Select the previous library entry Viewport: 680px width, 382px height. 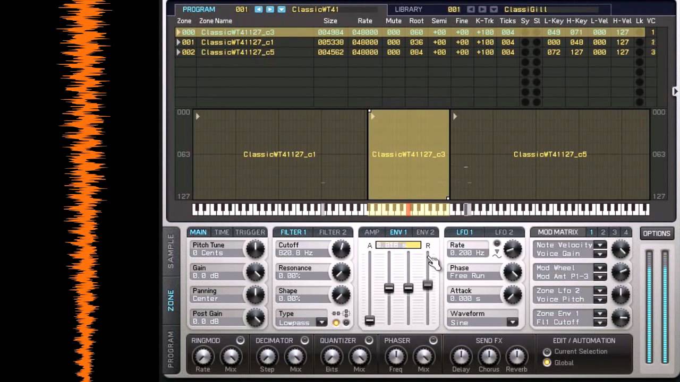(x=471, y=10)
